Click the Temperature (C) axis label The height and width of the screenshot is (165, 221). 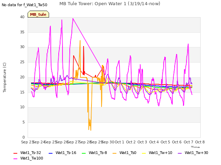pyautogui.click(x=4, y=77)
